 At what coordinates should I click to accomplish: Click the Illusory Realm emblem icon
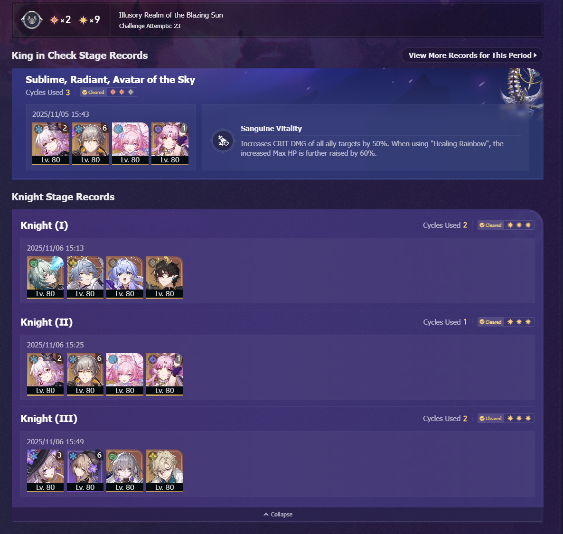(x=32, y=20)
